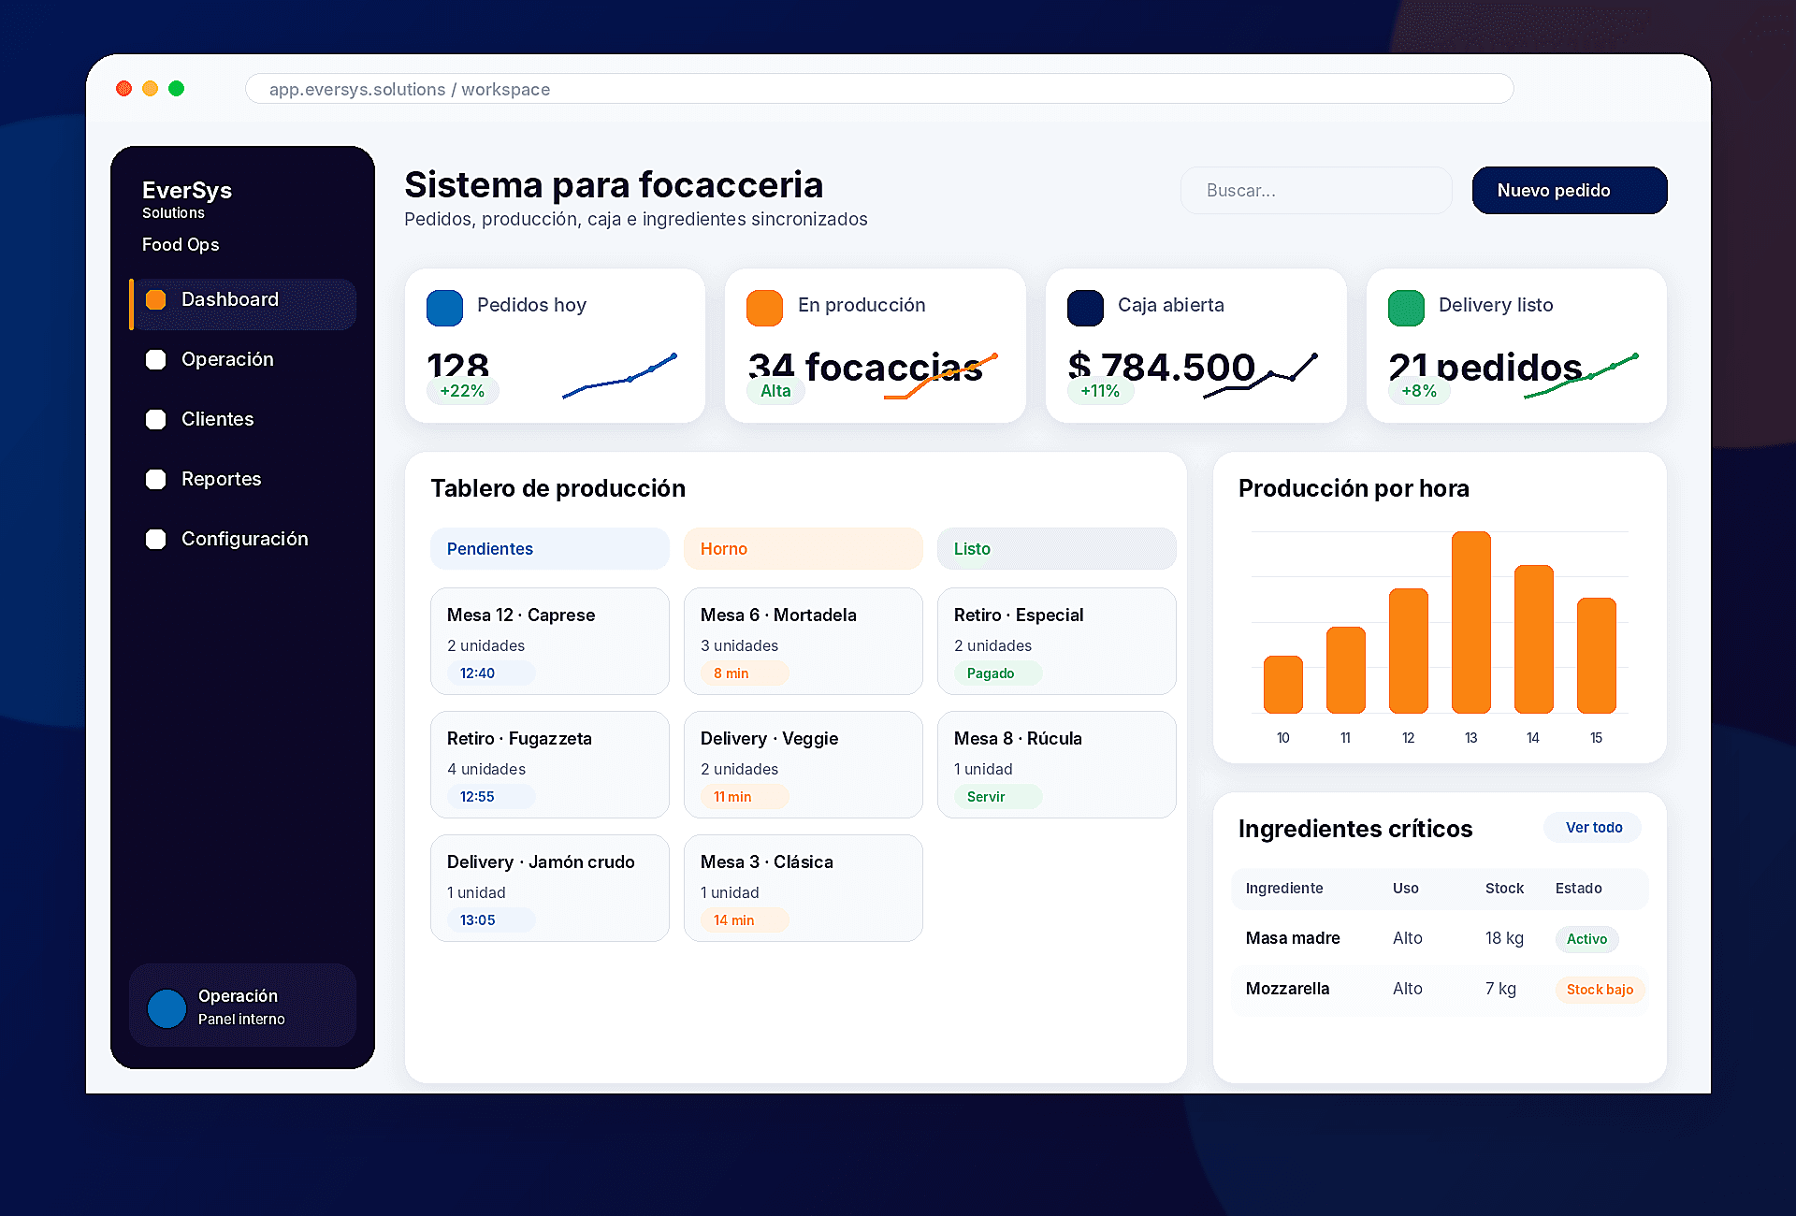Click the blue Pedidos hoy card icon

pos(444,308)
